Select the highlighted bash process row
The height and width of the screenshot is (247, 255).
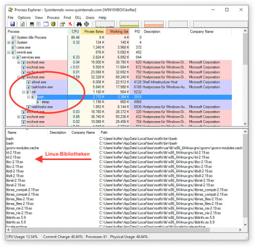(x=119, y=97)
